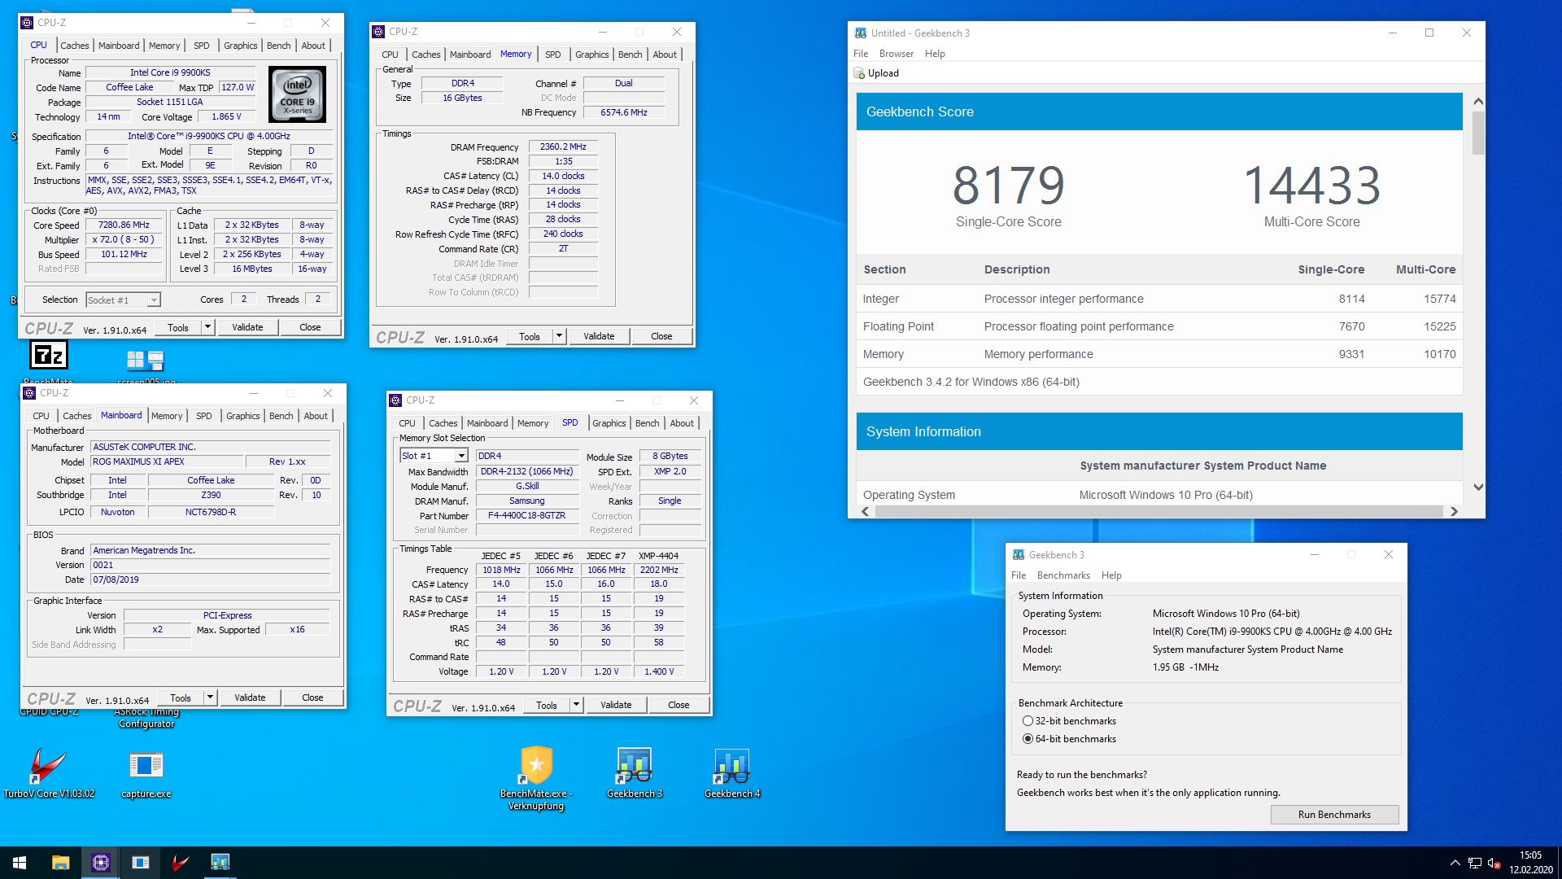Click CPU-Z title icon of SPD window
Image resolution: width=1562 pixels, height=879 pixels.
[395, 400]
